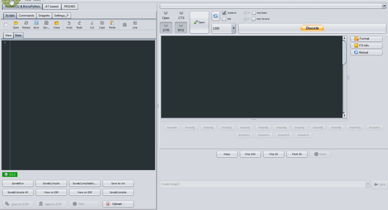This screenshot has height=210, width=388.
Task: Click the Reset button
Action: pyautogui.click(x=320, y=154)
